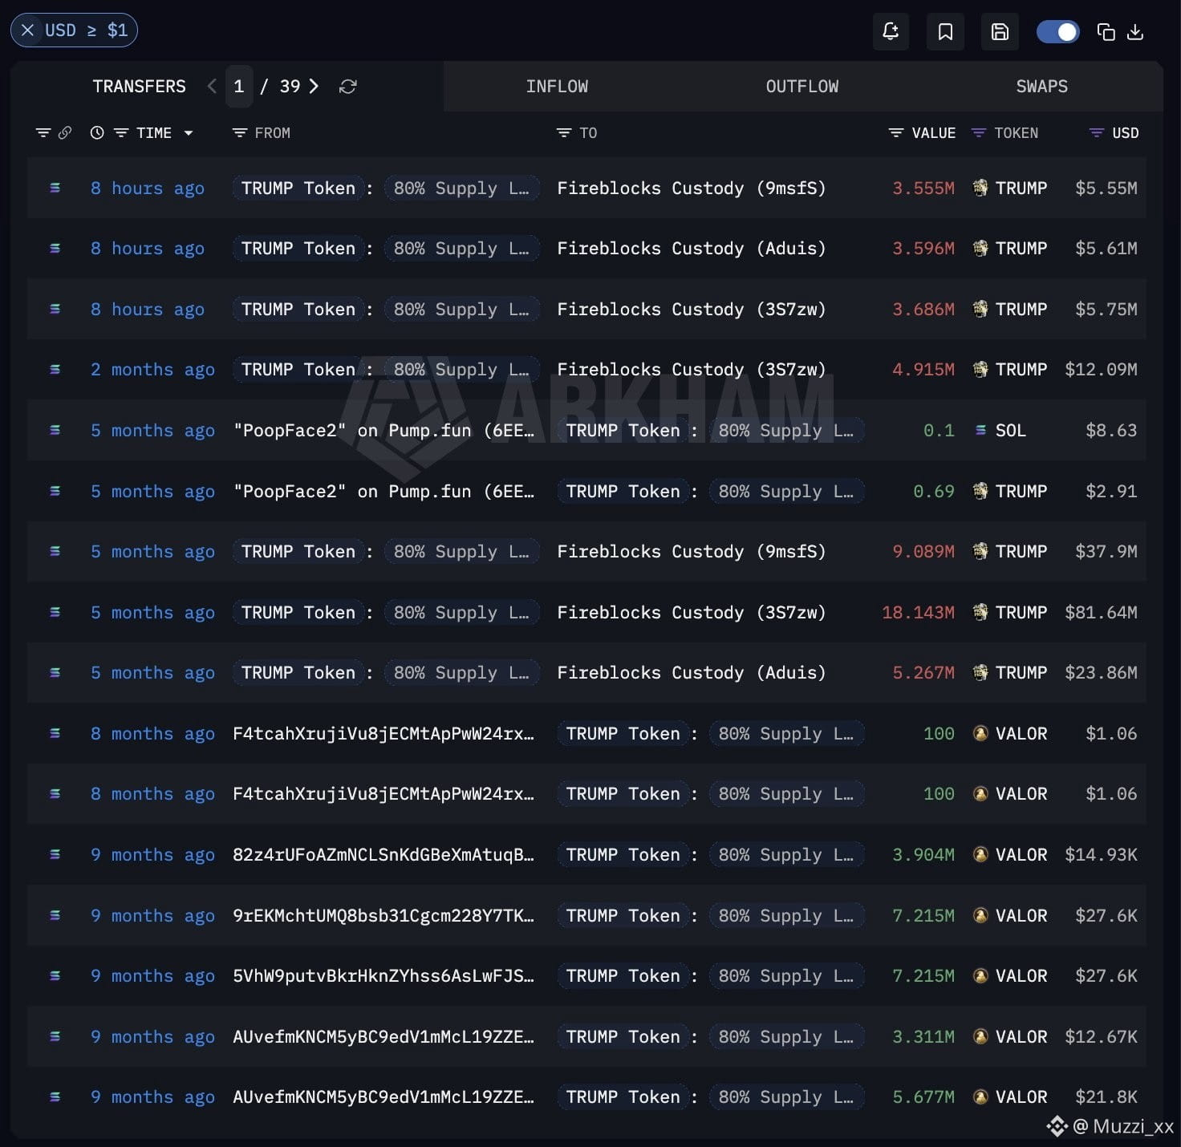Viewport: 1181px width, 1147px height.
Task: Go to the next transfers page
Action: pos(314,86)
